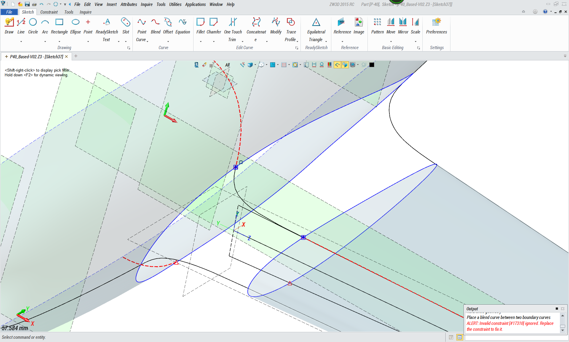Expand the Drawing group dialog launcher

point(129,48)
